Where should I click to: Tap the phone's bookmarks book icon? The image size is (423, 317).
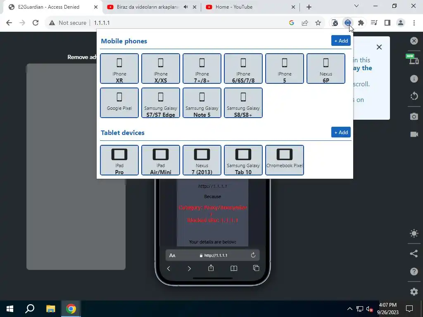[x=234, y=268]
